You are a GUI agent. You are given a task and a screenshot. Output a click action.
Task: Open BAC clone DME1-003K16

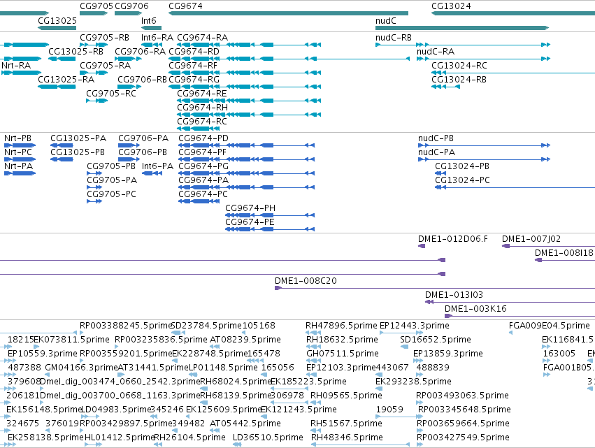point(476,310)
